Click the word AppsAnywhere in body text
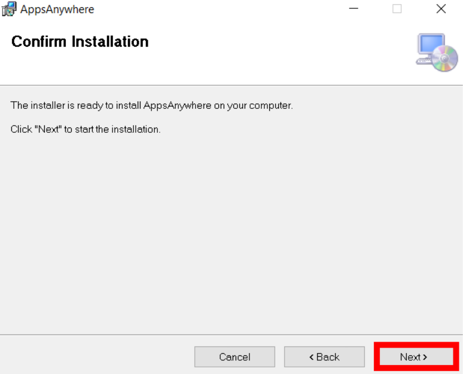The height and width of the screenshot is (374, 463). coord(177,105)
